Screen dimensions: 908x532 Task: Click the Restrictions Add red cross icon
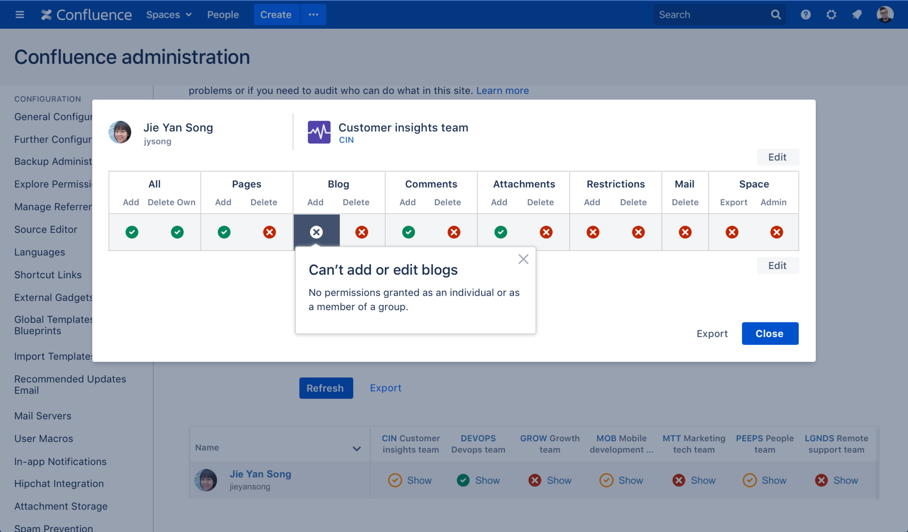593,232
